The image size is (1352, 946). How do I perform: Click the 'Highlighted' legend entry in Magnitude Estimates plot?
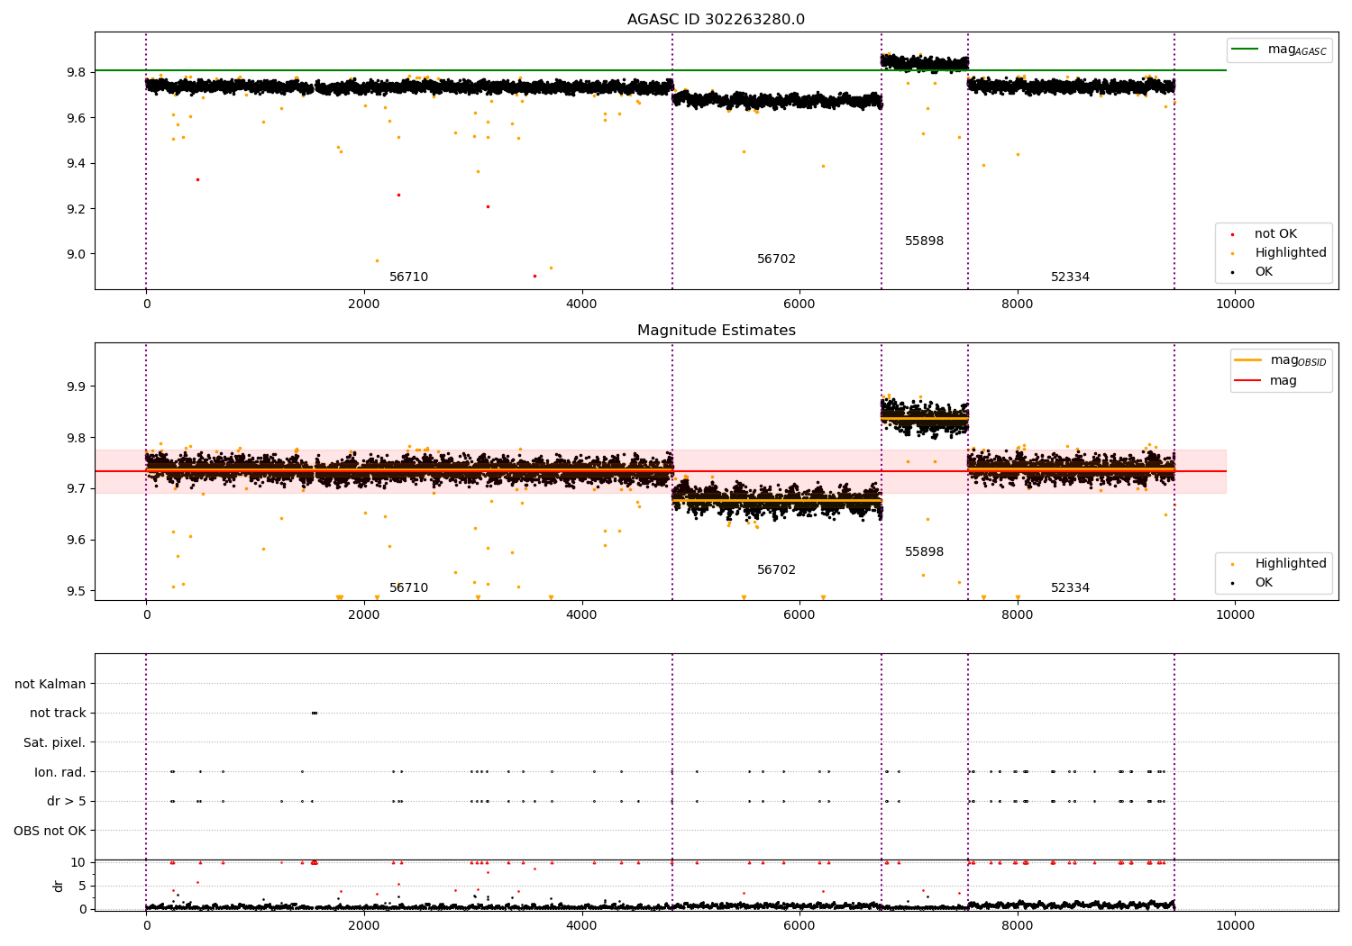tap(1281, 564)
